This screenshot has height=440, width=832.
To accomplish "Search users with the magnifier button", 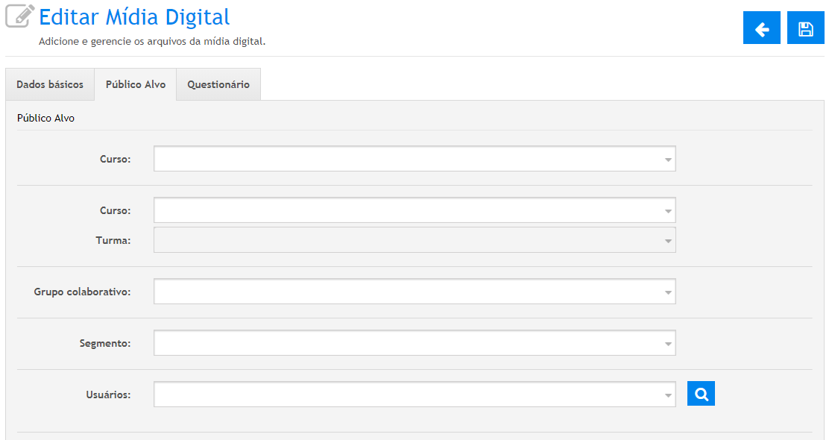I will point(701,394).
